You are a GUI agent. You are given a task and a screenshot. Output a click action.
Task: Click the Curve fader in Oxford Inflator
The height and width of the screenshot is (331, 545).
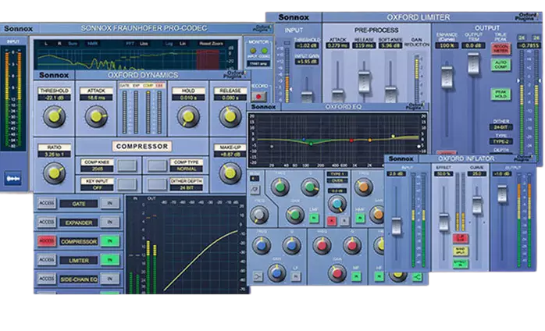[477, 205]
